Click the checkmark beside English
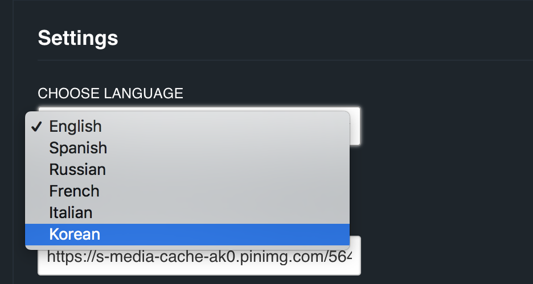This screenshot has width=533, height=284. point(37,126)
